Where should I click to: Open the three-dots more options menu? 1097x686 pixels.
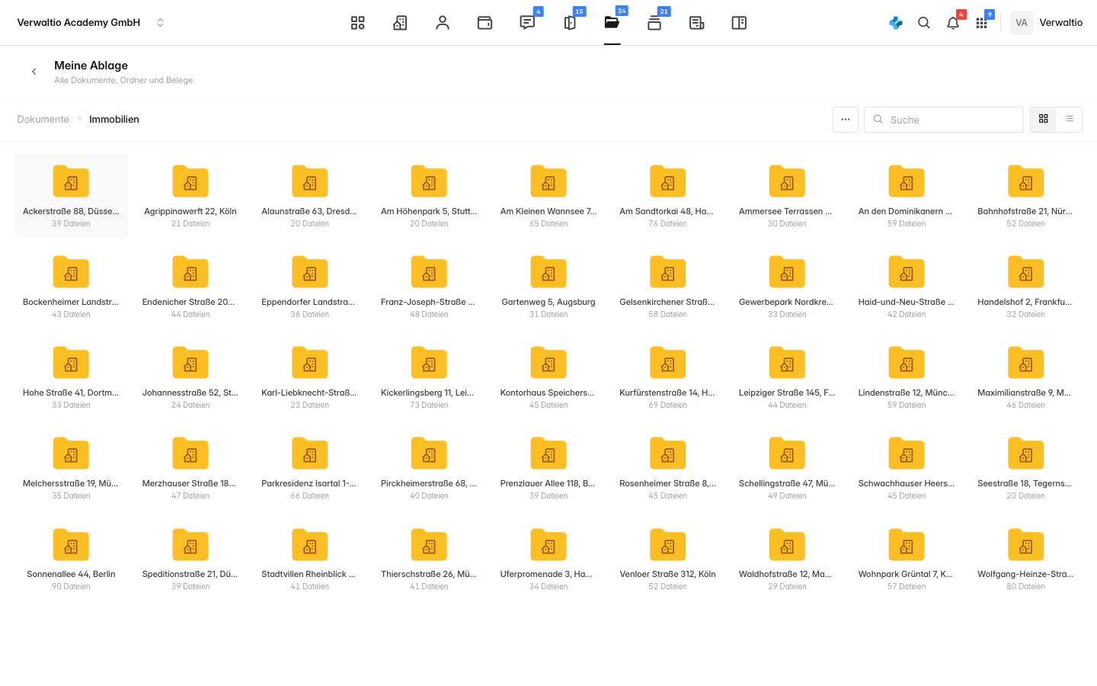(x=846, y=120)
